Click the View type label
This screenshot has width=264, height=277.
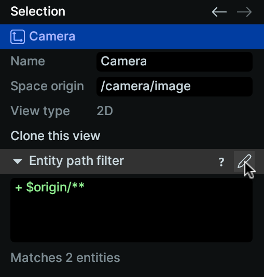point(40,112)
